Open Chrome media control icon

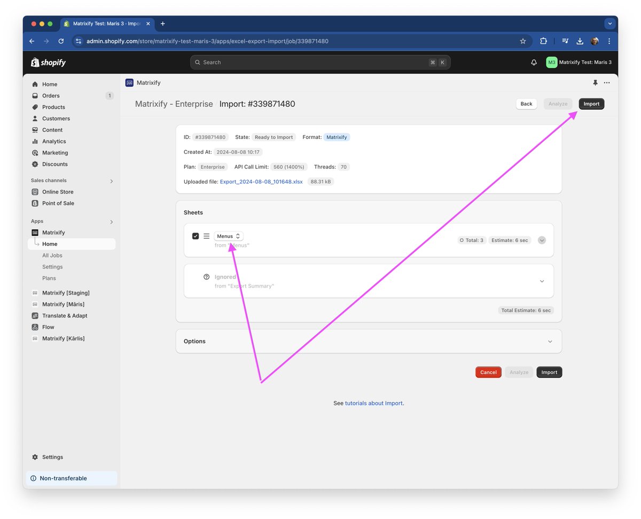click(x=565, y=41)
